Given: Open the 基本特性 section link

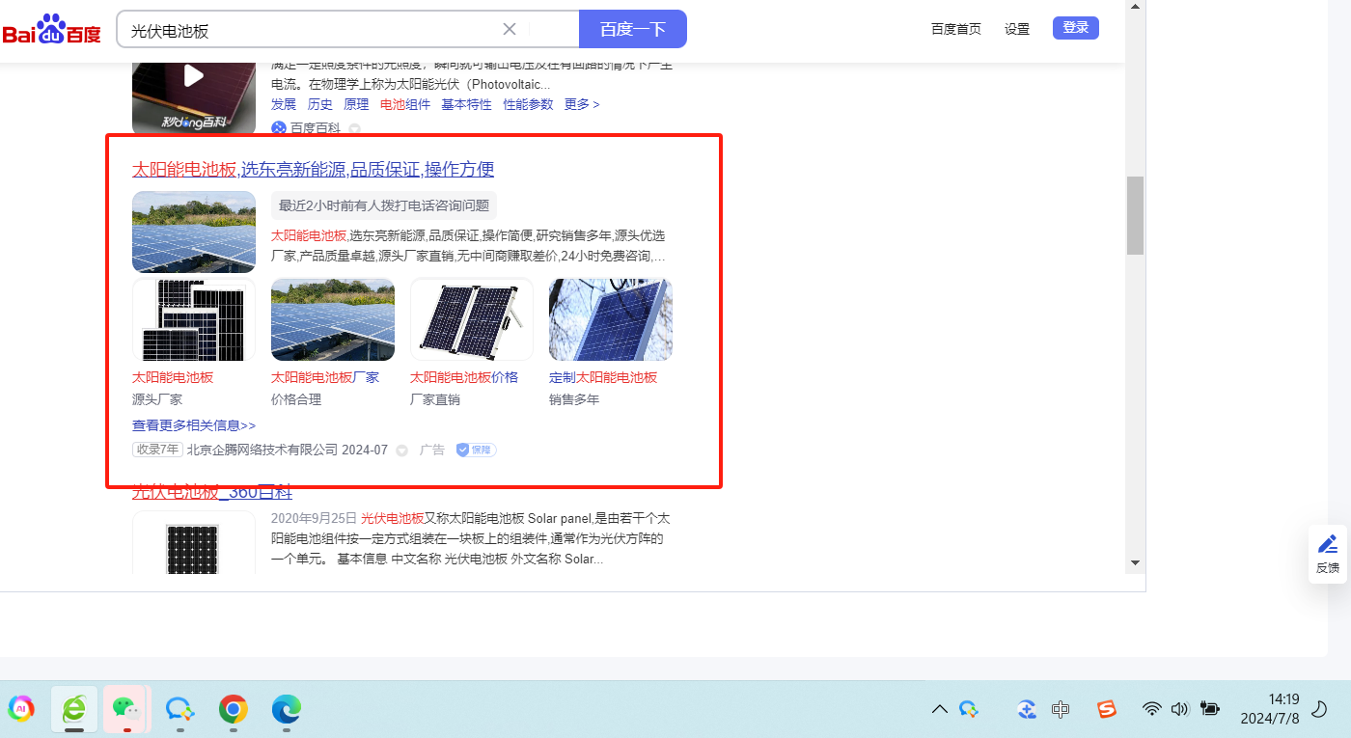Looking at the screenshot, I should click(466, 104).
